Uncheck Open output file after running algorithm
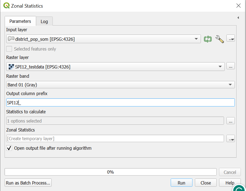The width and height of the screenshot is (246, 191). pos(9,148)
